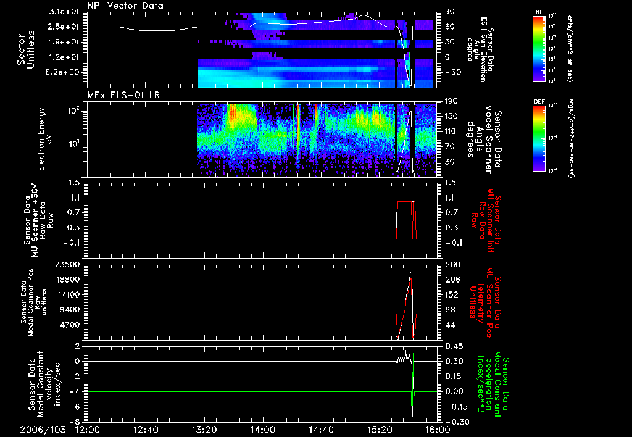Click the red square pulse in MU Scanner panel
Image resolution: width=632 pixels, height=437 pixels.
pos(406,220)
